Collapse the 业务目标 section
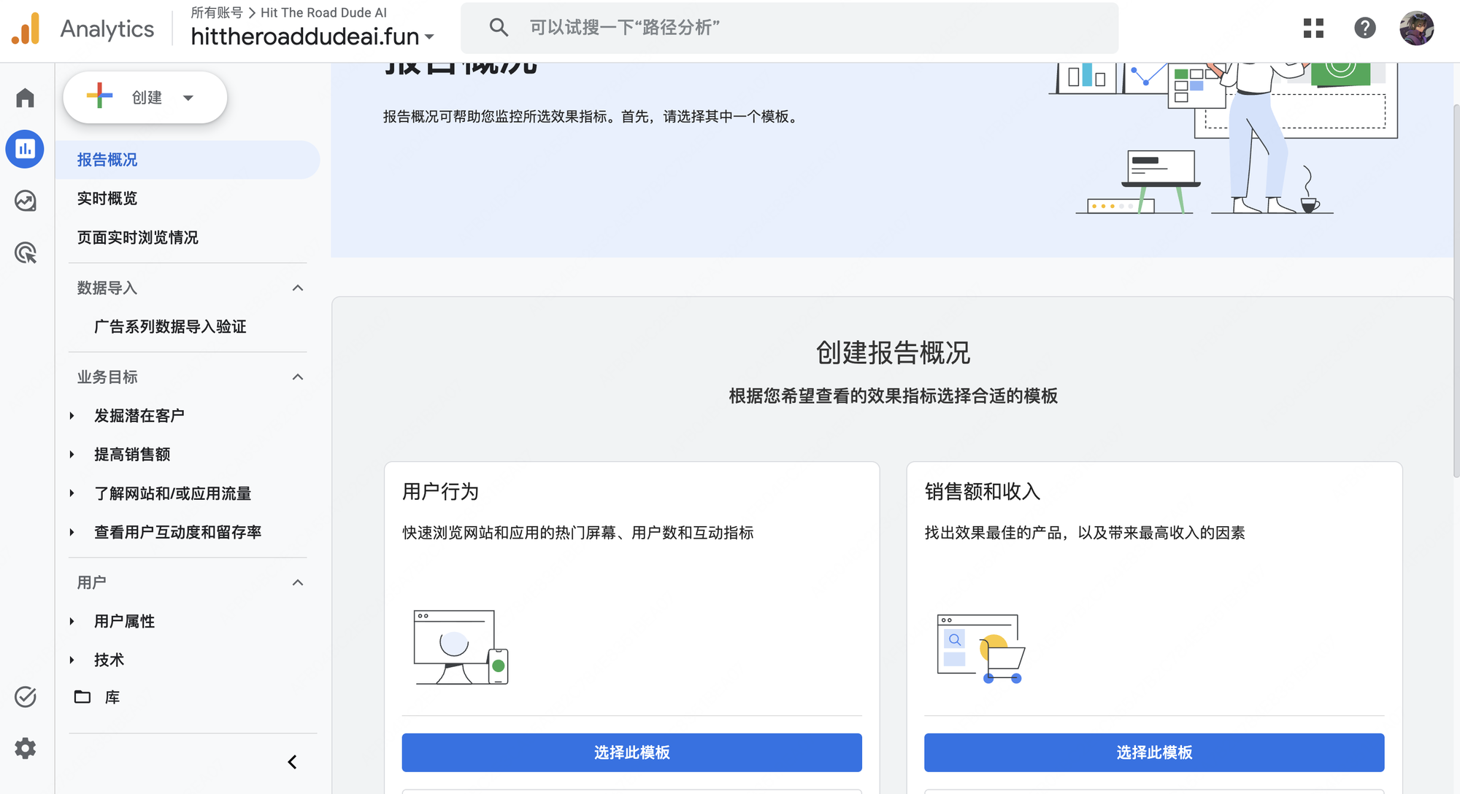This screenshot has width=1460, height=794. [x=298, y=377]
